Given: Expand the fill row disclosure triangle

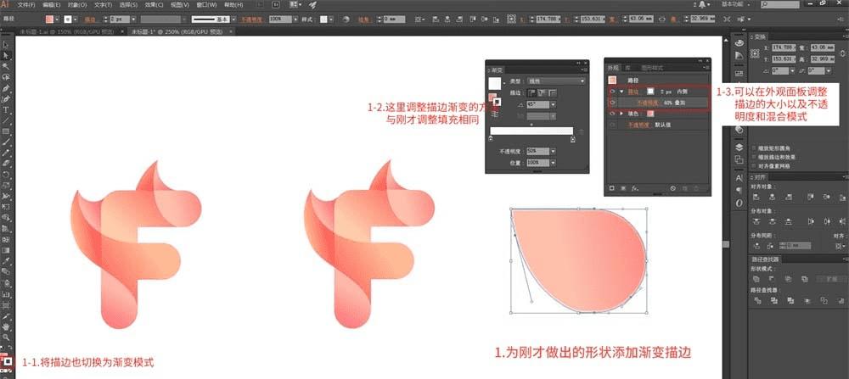Looking at the screenshot, I should (x=621, y=114).
